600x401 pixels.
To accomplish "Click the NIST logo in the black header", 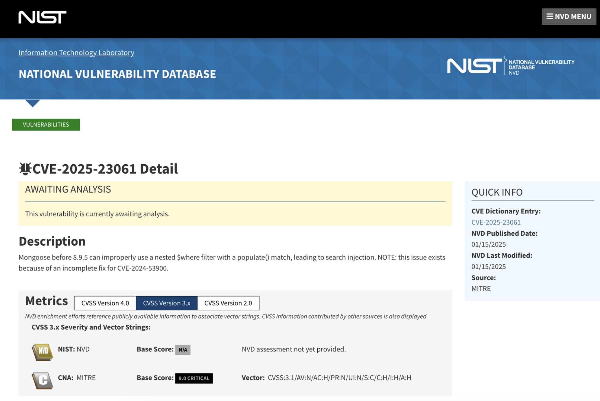I will (x=43, y=17).
